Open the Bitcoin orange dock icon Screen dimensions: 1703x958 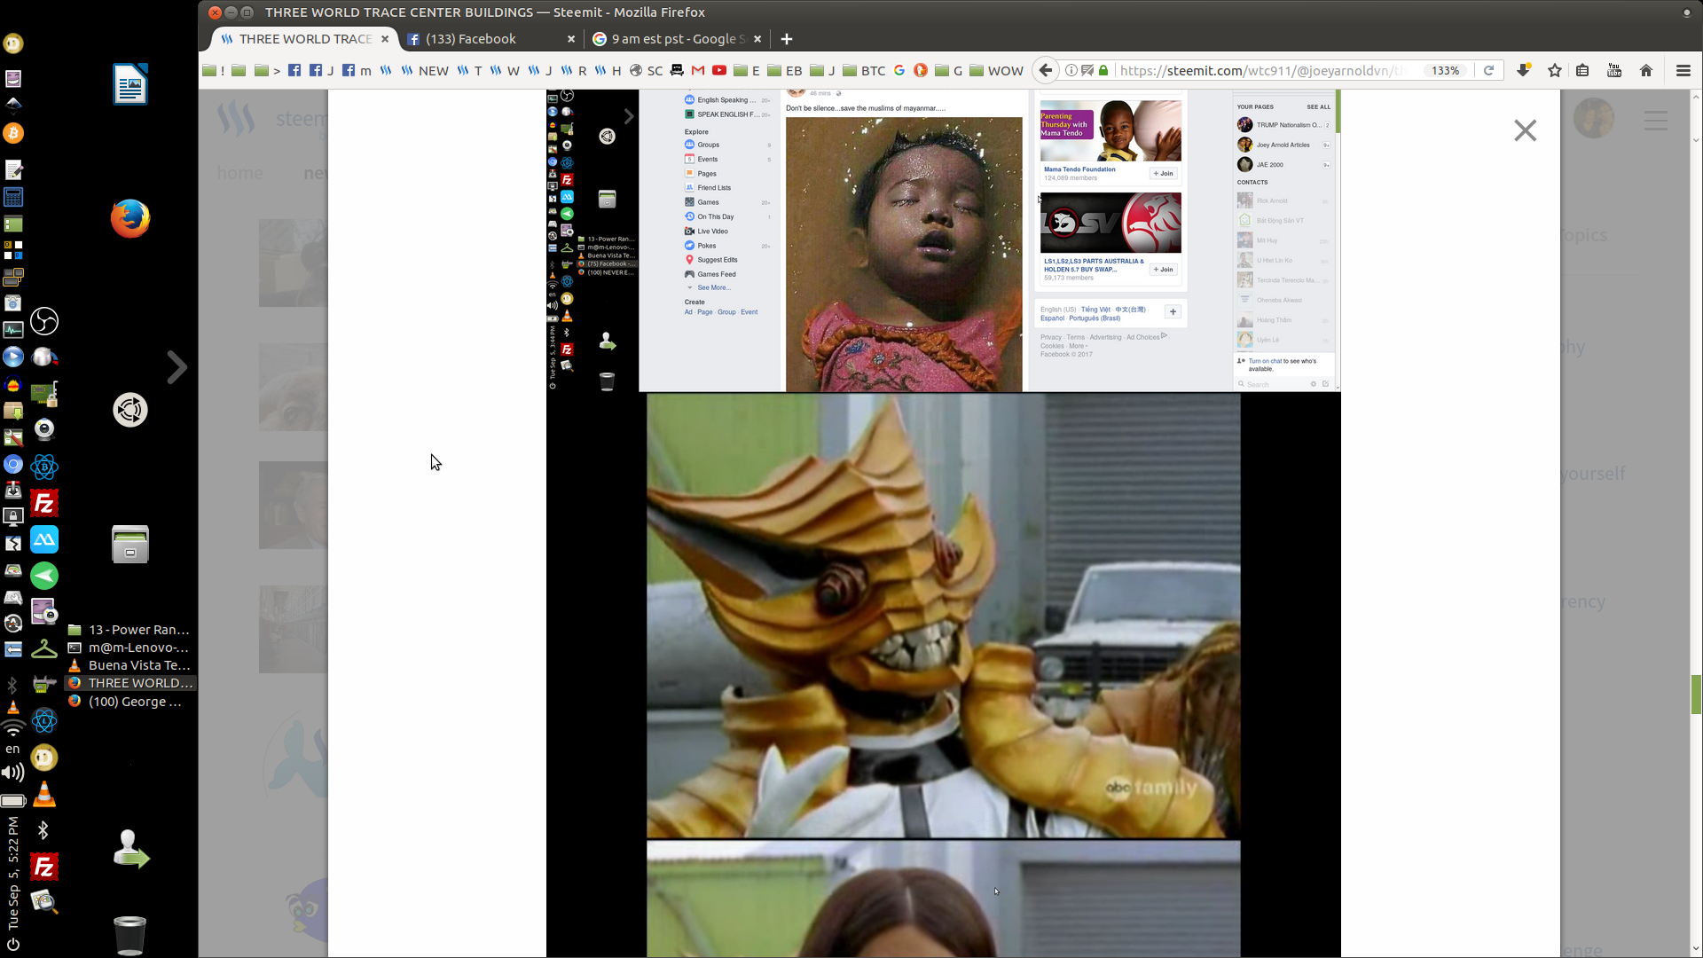pos(13,133)
